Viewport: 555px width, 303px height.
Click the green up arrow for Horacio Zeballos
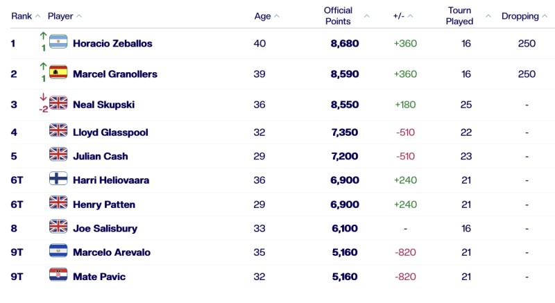43,37
